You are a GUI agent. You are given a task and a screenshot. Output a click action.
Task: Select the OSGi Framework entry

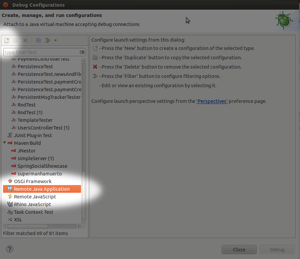click(33, 181)
